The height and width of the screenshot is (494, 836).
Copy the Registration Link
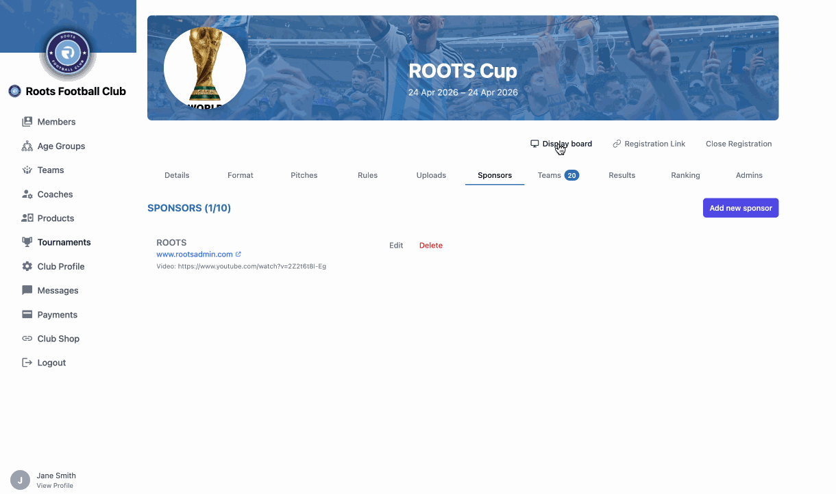tap(649, 144)
